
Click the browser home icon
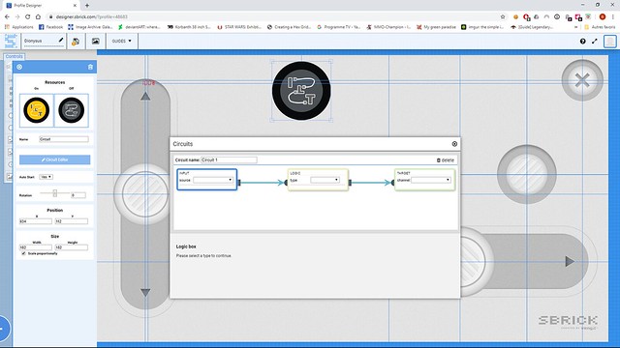[x=38, y=17]
